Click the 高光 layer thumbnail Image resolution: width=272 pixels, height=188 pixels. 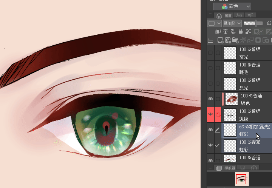click(x=230, y=53)
